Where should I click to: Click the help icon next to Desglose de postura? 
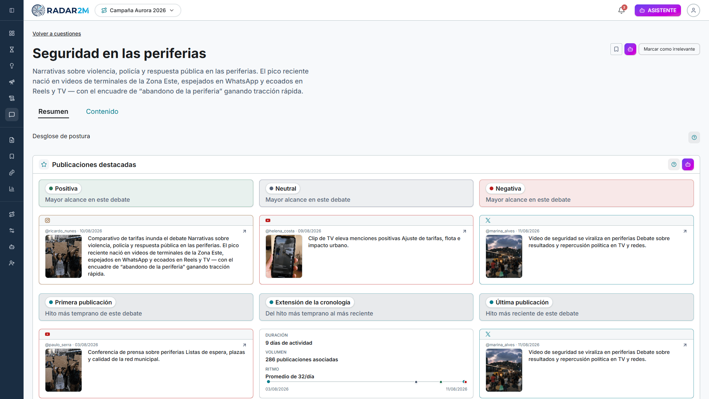pyautogui.click(x=694, y=137)
